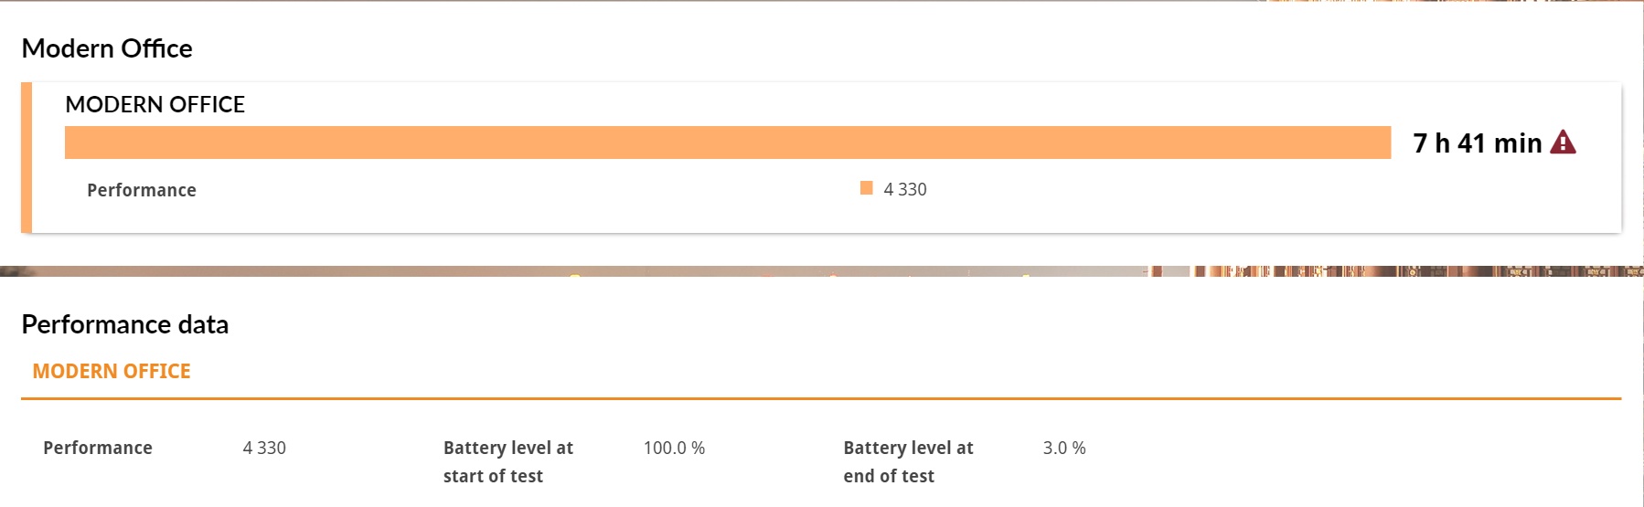Click the Performance data heading

125,324
